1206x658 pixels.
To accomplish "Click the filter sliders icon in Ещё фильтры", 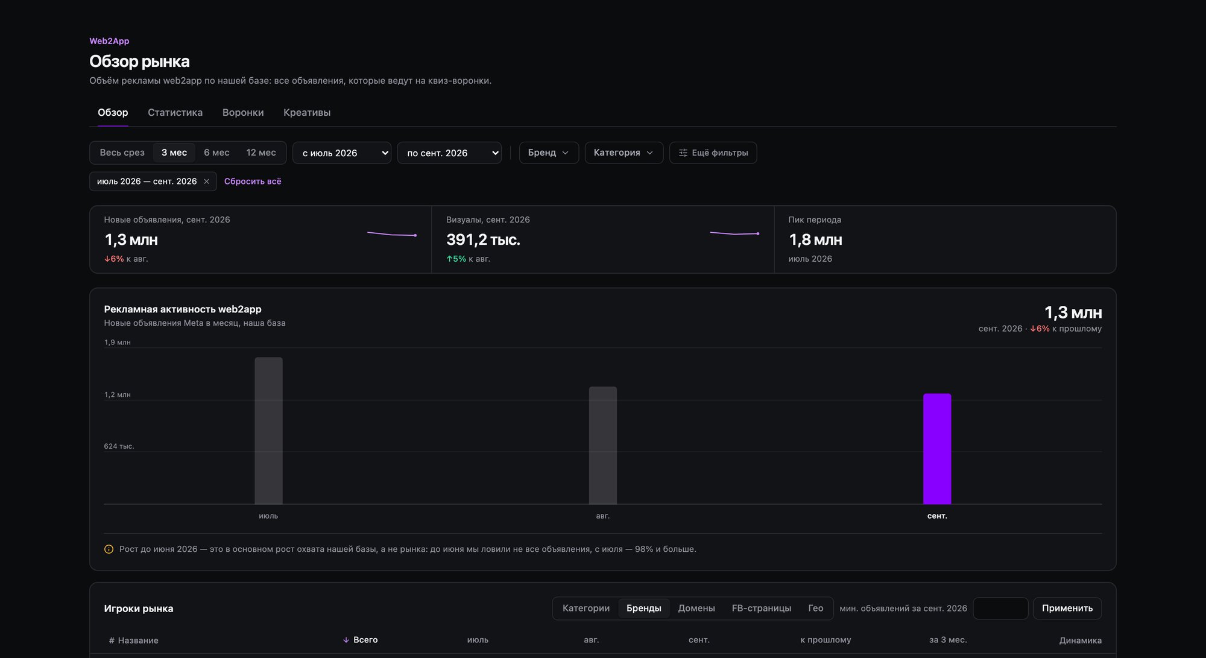I will coord(683,153).
